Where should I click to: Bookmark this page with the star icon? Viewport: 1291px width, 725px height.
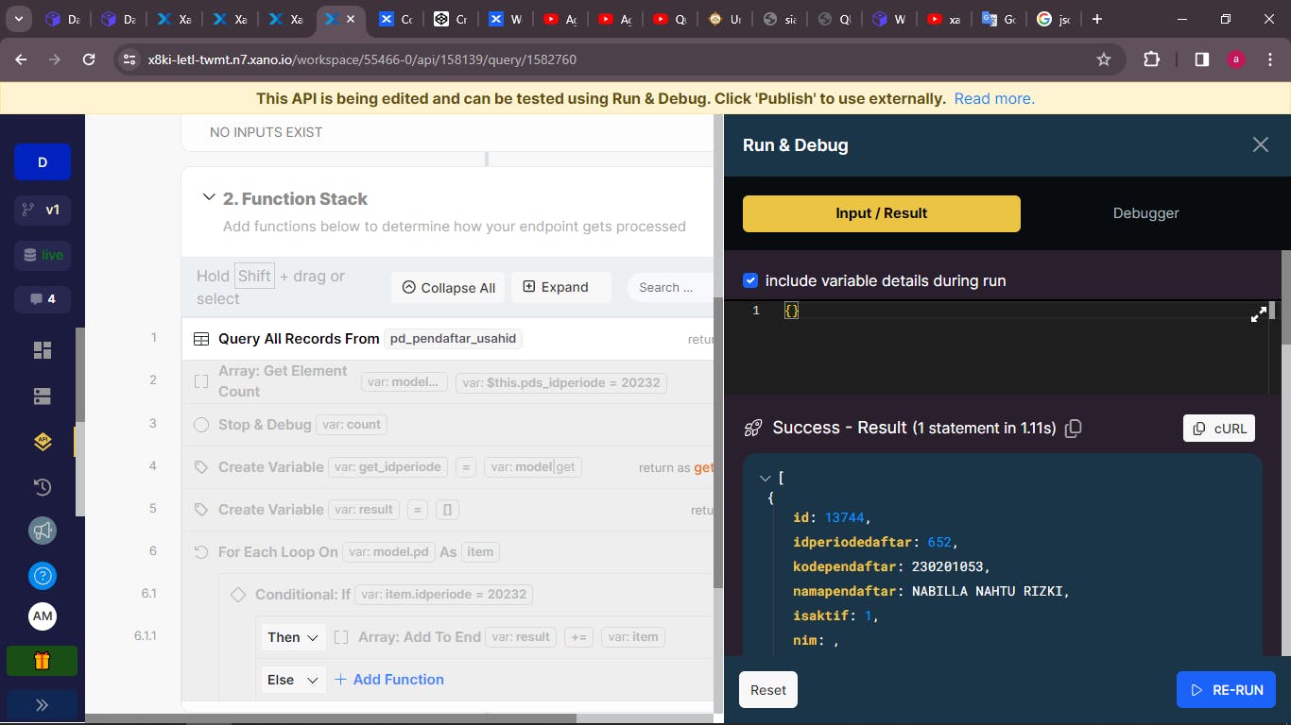point(1103,59)
